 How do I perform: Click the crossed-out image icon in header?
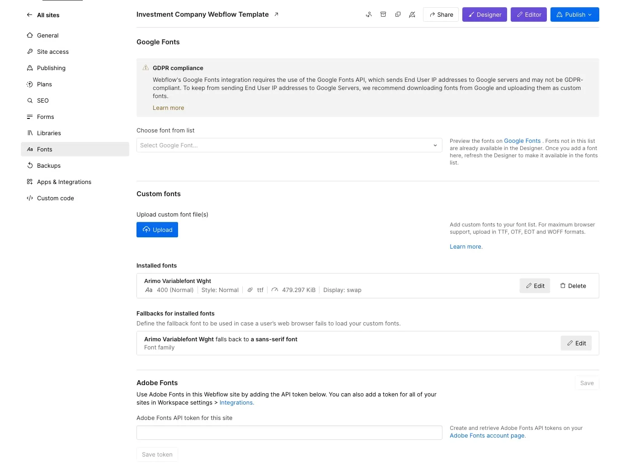click(x=412, y=14)
